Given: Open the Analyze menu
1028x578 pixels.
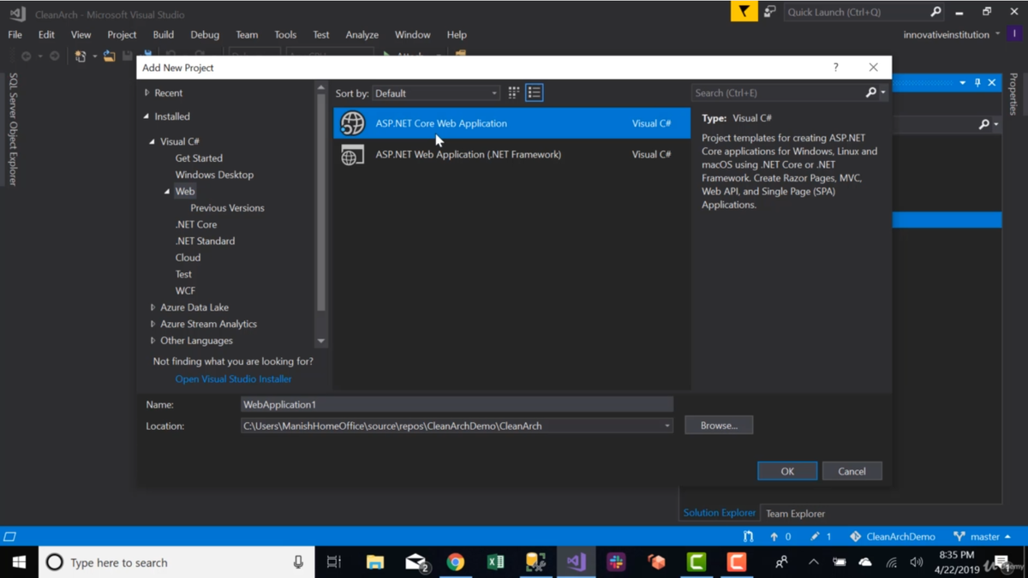Looking at the screenshot, I should (x=362, y=35).
